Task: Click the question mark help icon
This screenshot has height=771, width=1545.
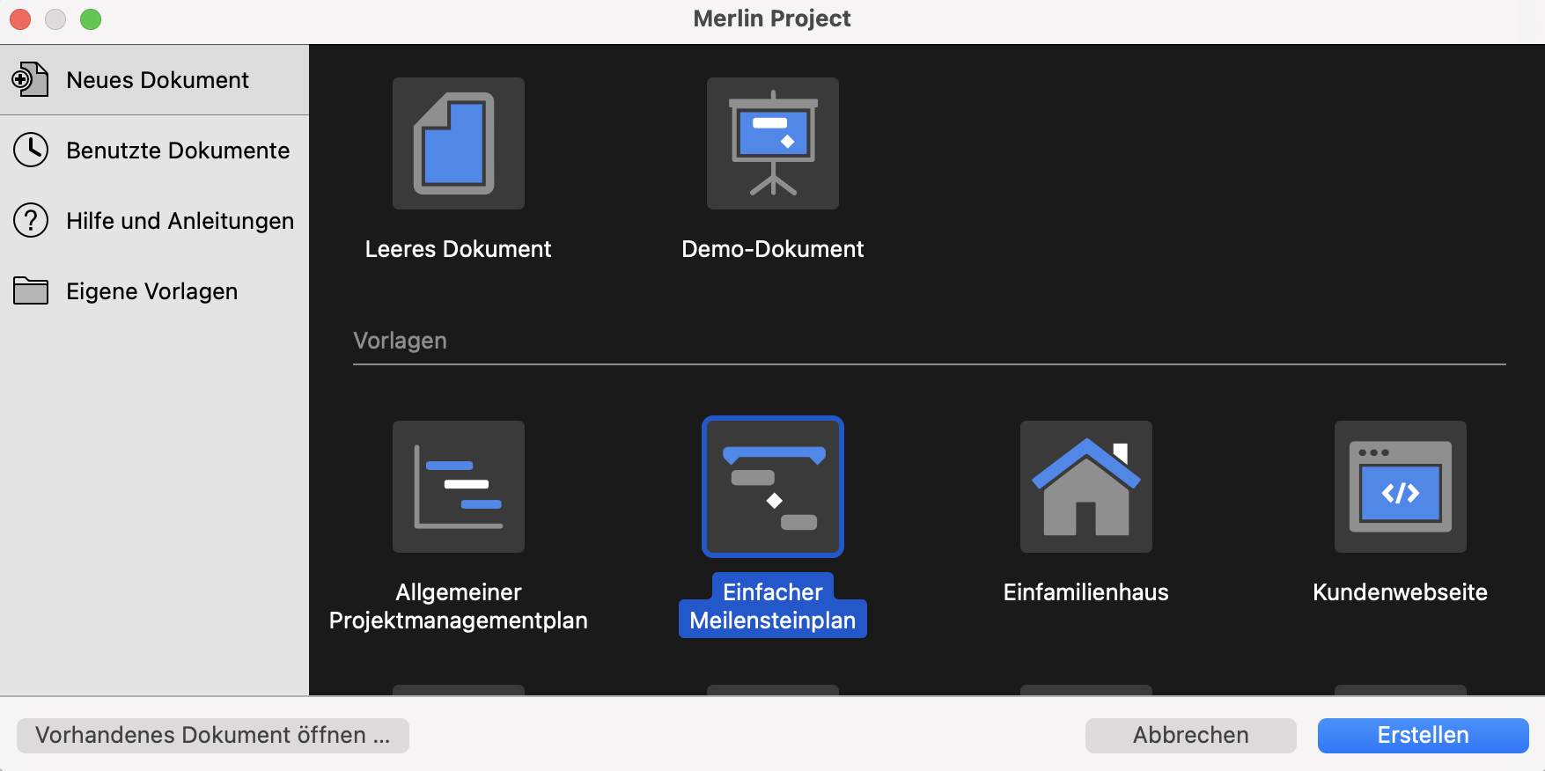Action: (31, 221)
